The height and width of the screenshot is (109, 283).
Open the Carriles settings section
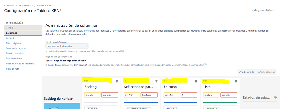10,38
